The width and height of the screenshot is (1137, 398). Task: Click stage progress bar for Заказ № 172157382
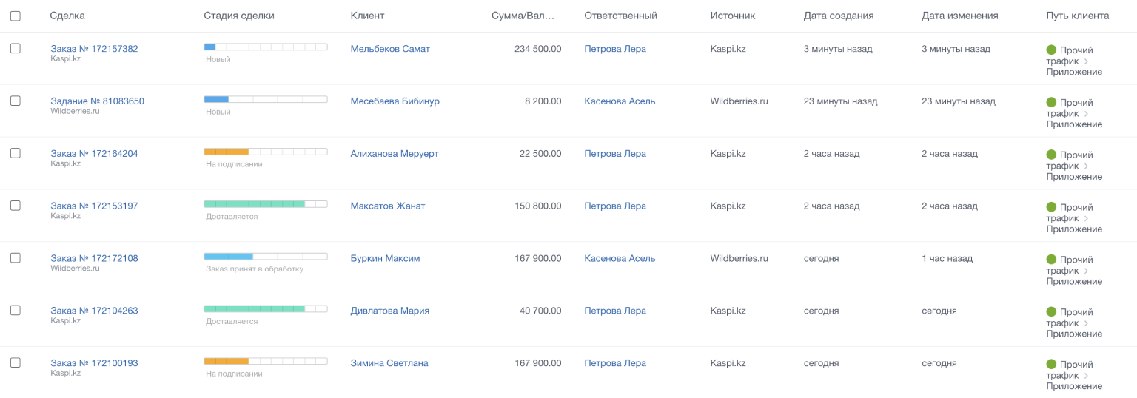pos(265,47)
